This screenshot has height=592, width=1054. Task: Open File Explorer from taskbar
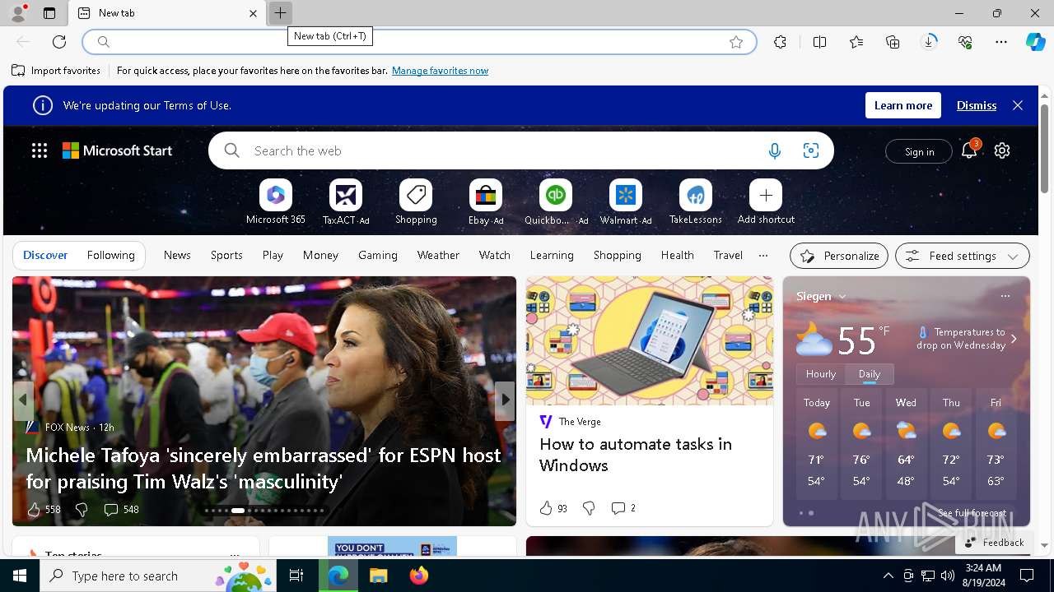pos(378,576)
